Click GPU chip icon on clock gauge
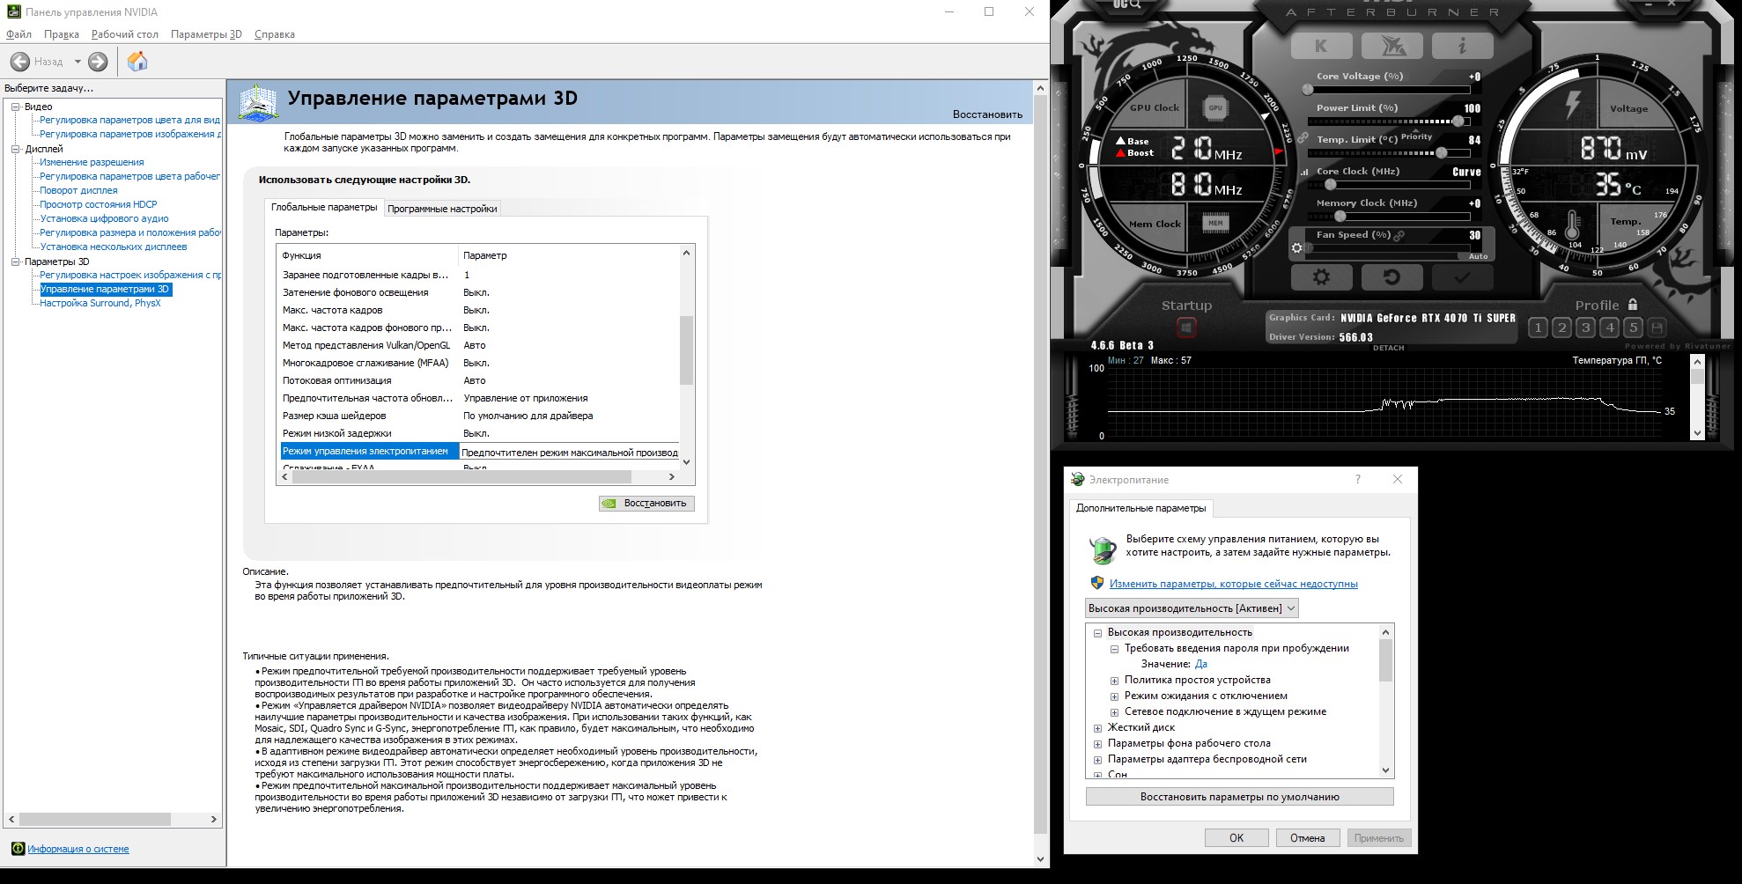This screenshot has height=884, width=1742. (1215, 107)
